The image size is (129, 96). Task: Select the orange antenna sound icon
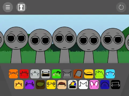[13, 74]
